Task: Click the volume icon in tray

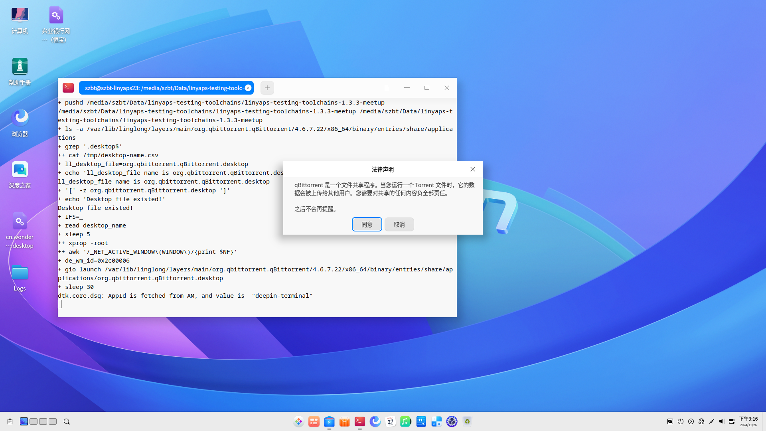Action: [722, 421]
